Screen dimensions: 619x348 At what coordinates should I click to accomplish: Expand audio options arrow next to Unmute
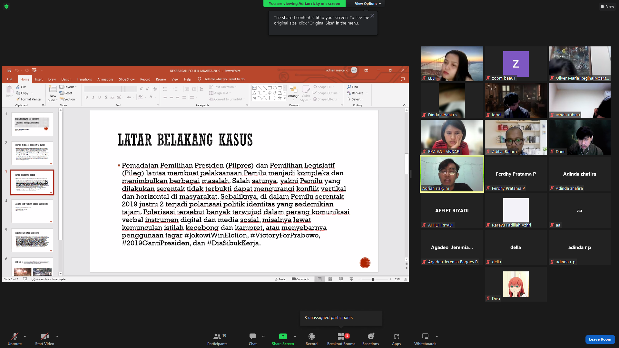click(x=25, y=336)
